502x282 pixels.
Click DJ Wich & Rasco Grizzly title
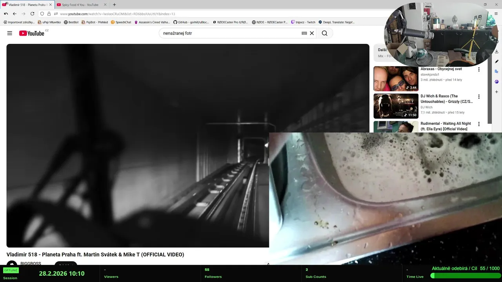[447, 99]
